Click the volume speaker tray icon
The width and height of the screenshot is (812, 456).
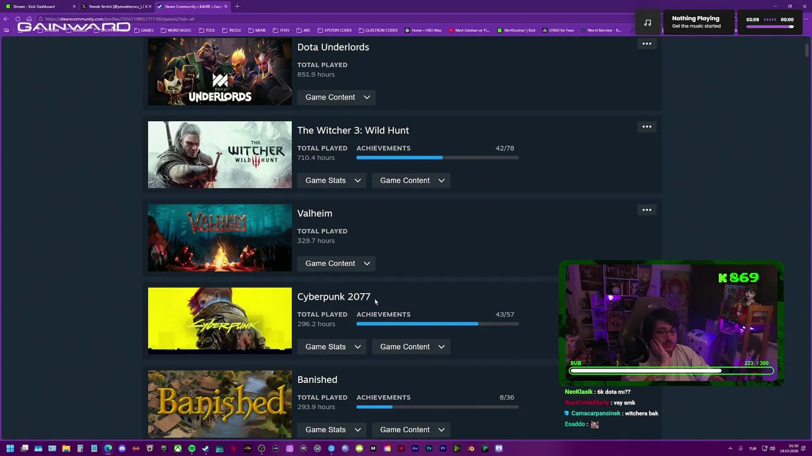click(x=772, y=448)
